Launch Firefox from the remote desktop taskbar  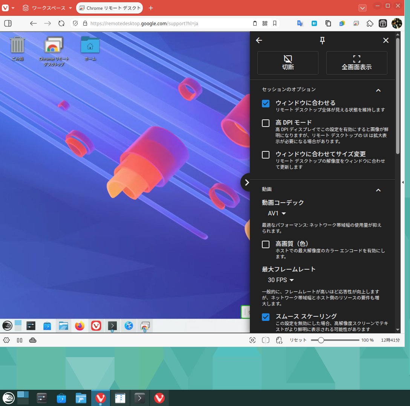80,326
